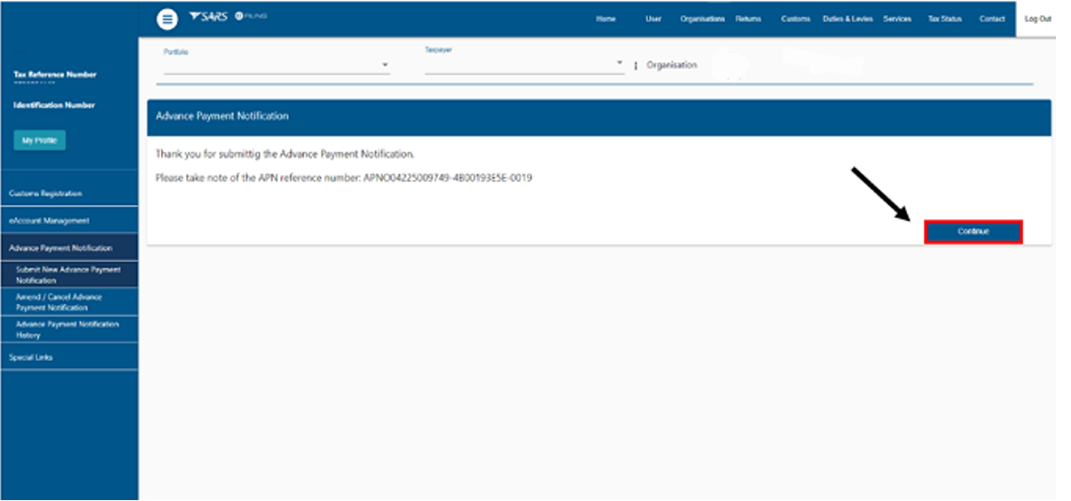Go to the Home menu
This screenshot has height=501, width=1071.
[x=606, y=20]
